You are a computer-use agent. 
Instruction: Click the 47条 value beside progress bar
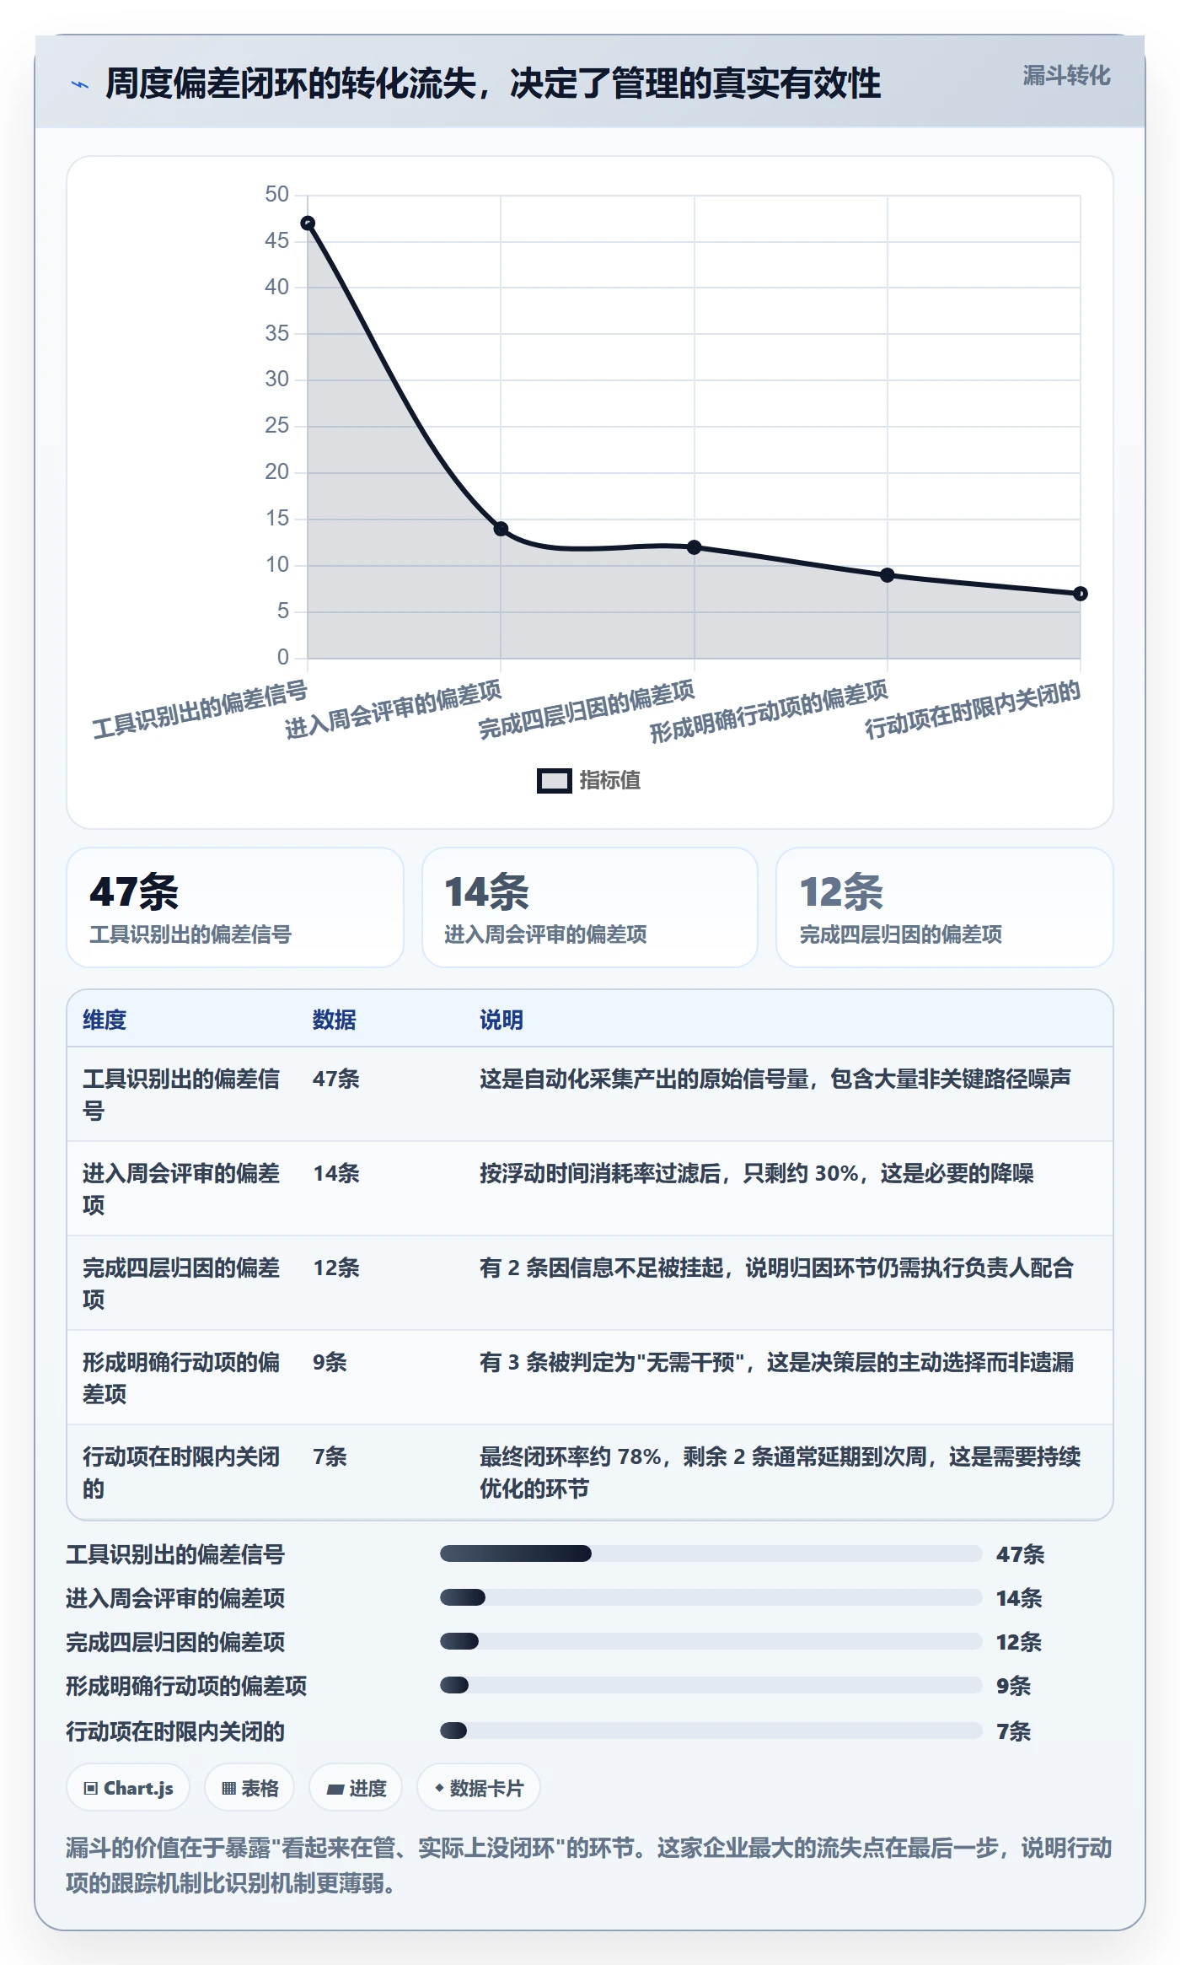1020,1554
